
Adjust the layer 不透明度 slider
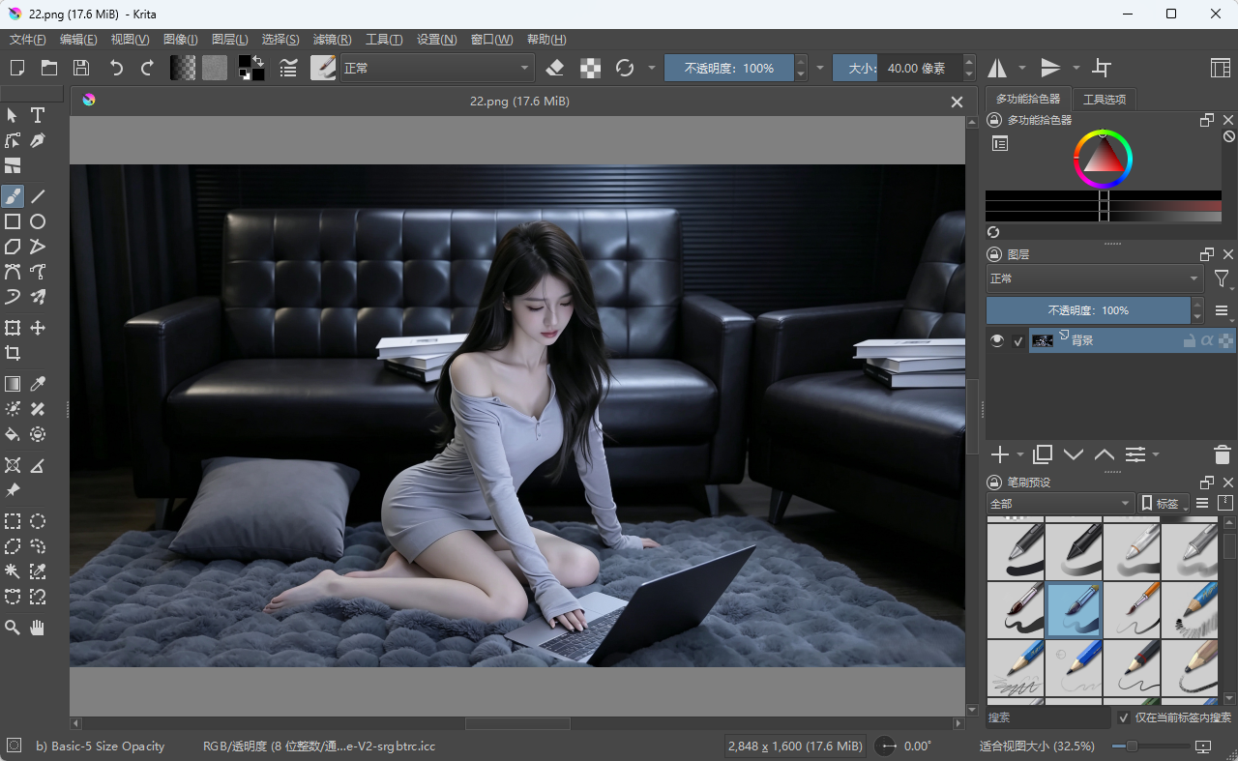(1088, 310)
